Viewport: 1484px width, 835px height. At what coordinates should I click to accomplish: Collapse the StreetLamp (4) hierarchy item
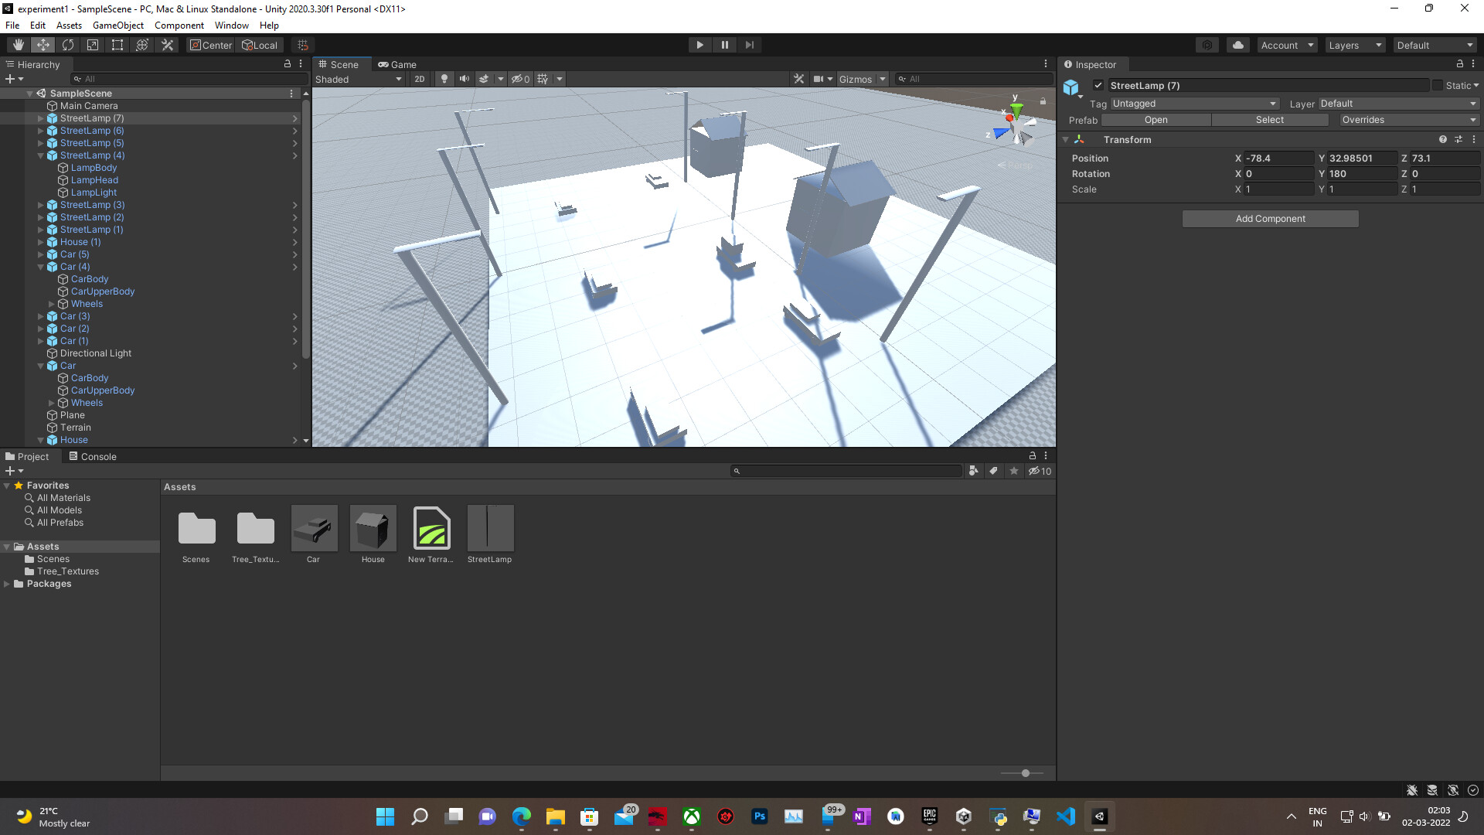point(40,155)
